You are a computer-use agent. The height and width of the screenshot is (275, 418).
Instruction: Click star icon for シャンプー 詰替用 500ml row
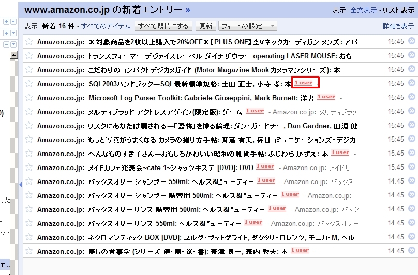pos(29,195)
